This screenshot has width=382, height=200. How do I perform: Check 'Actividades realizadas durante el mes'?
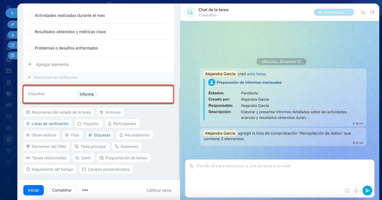pos(30,16)
